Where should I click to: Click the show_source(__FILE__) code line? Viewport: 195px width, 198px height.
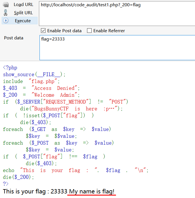point(34,74)
